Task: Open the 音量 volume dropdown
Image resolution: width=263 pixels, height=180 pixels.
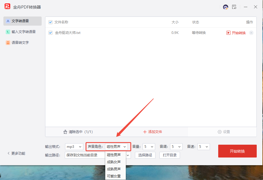Action: [x=149, y=147]
